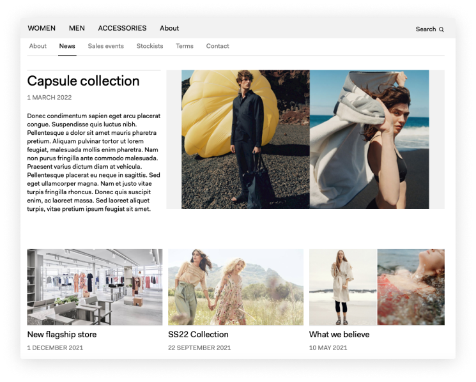Viewport: 476px width, 382px height.
Task: Click the Donec condimentum body paragraph
Action: pos(94,162)
